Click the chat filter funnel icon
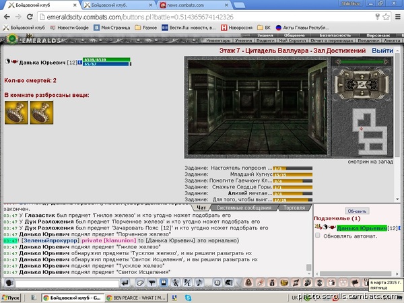404x303 pixels. (151, 283)
